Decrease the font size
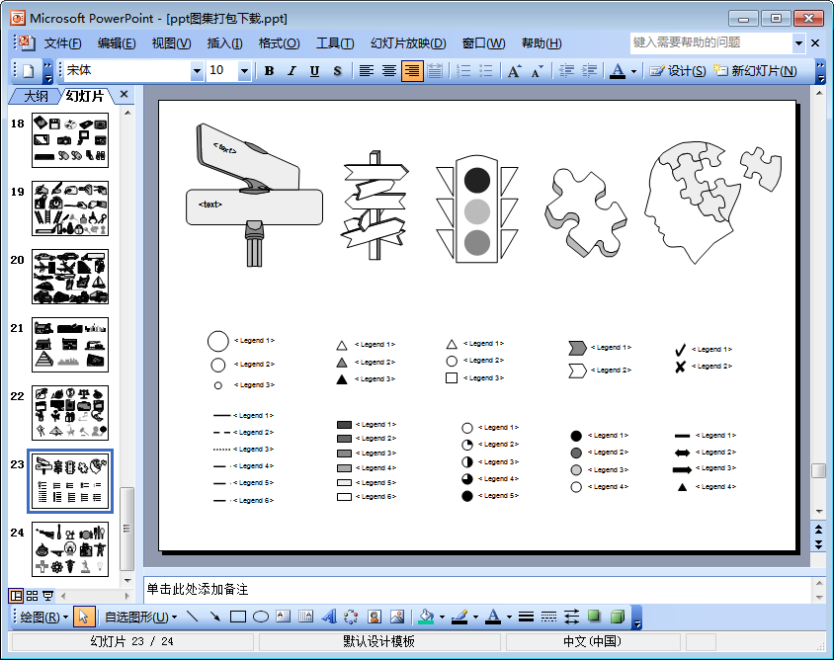834x660 pixels. click(x=538, y=71)
